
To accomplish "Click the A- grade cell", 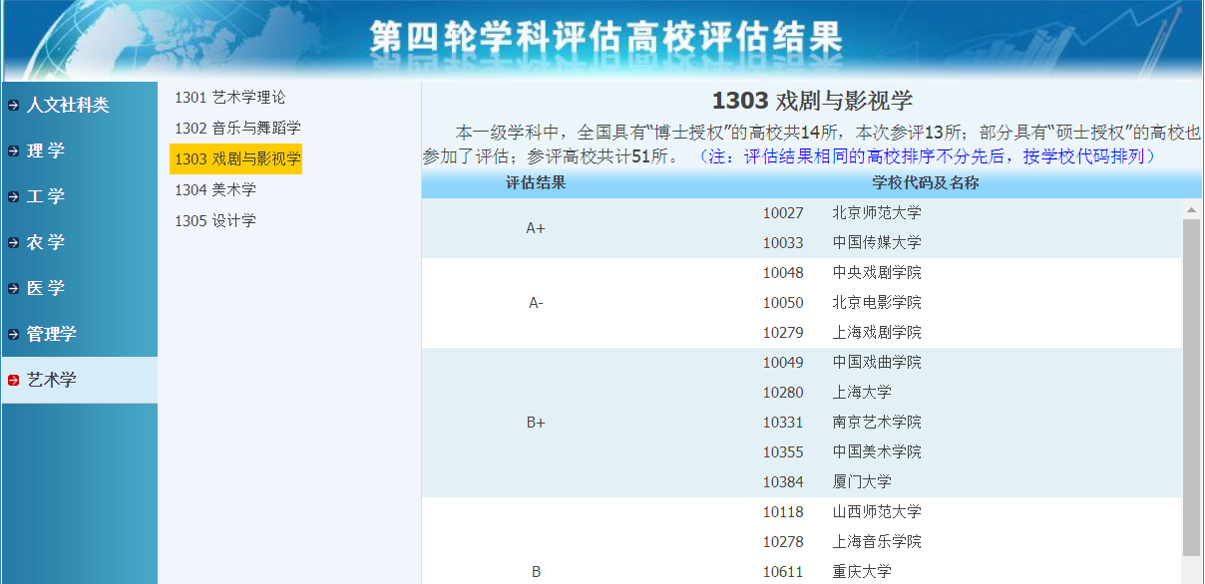I will coord(536,303).
